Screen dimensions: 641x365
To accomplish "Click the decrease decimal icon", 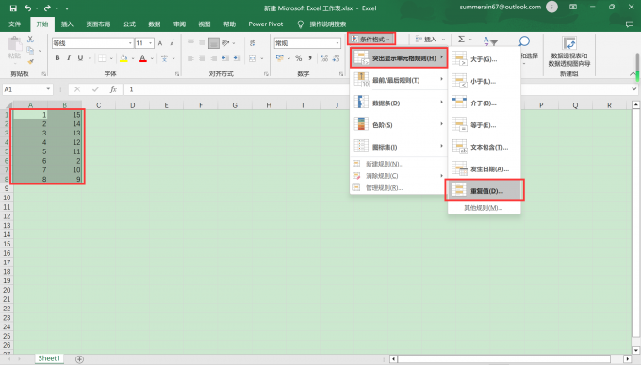I will point(336,58).
